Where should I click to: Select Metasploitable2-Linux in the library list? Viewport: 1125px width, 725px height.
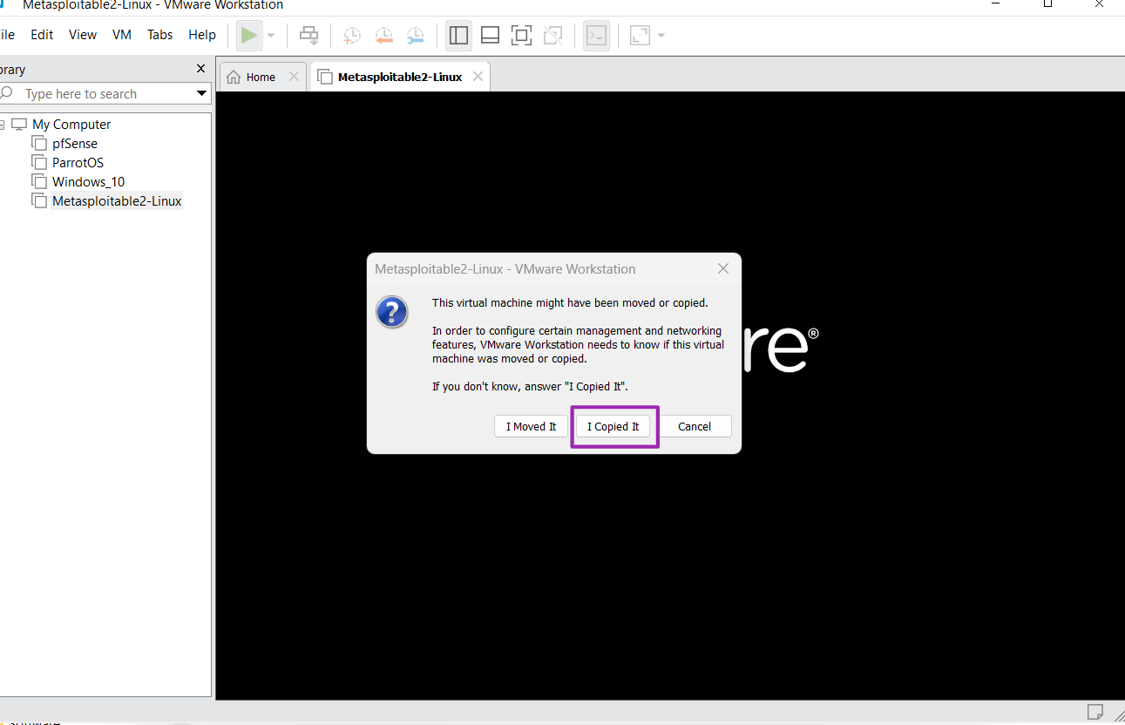117,200
